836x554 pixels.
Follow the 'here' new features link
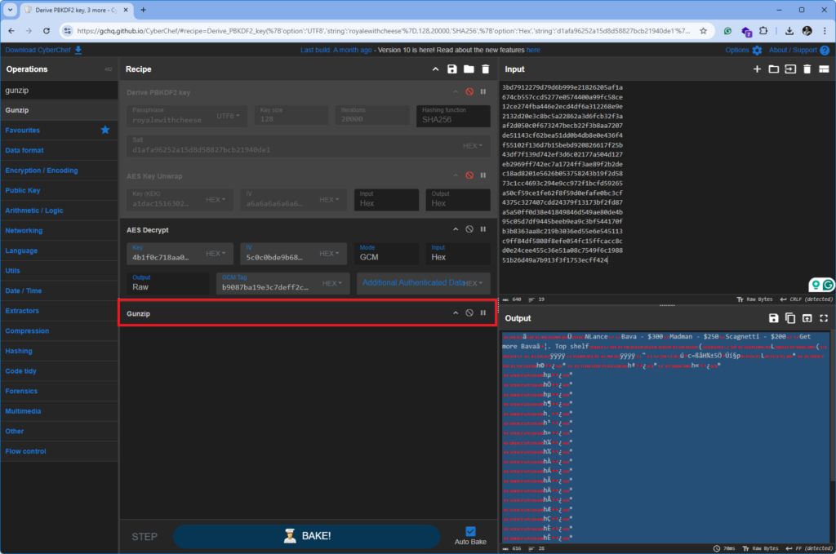pos(533,50)
